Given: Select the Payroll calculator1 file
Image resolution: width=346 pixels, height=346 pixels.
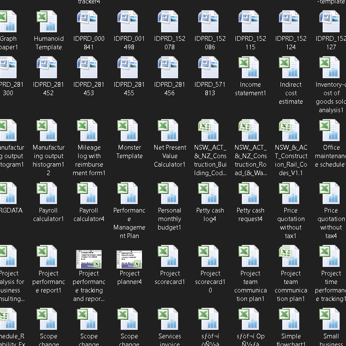Looking at the screenshot, I should click(x=48, y=194).
